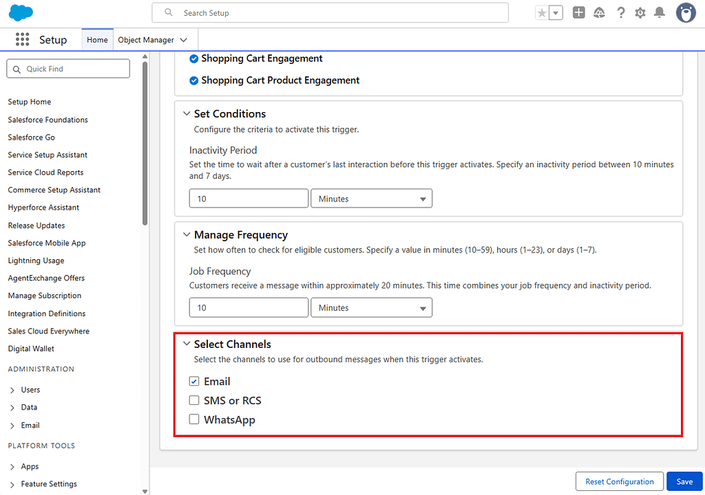Click the Salesforce cloud logo

click(x=21, y=12)
